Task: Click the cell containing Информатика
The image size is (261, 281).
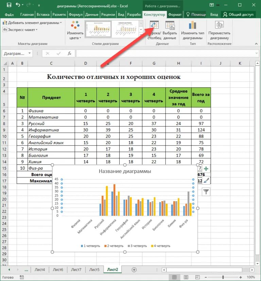Action: (x=51, y=130)
